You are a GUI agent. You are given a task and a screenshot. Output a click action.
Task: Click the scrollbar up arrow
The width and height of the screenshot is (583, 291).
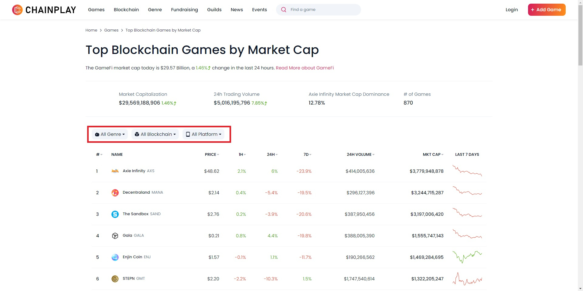click(x=580, y=2)
